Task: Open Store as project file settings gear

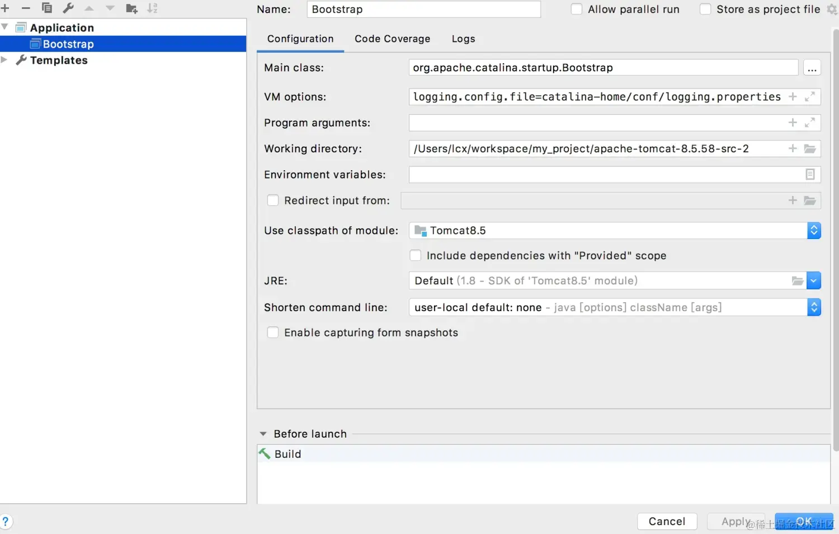Action: point(832,10)
